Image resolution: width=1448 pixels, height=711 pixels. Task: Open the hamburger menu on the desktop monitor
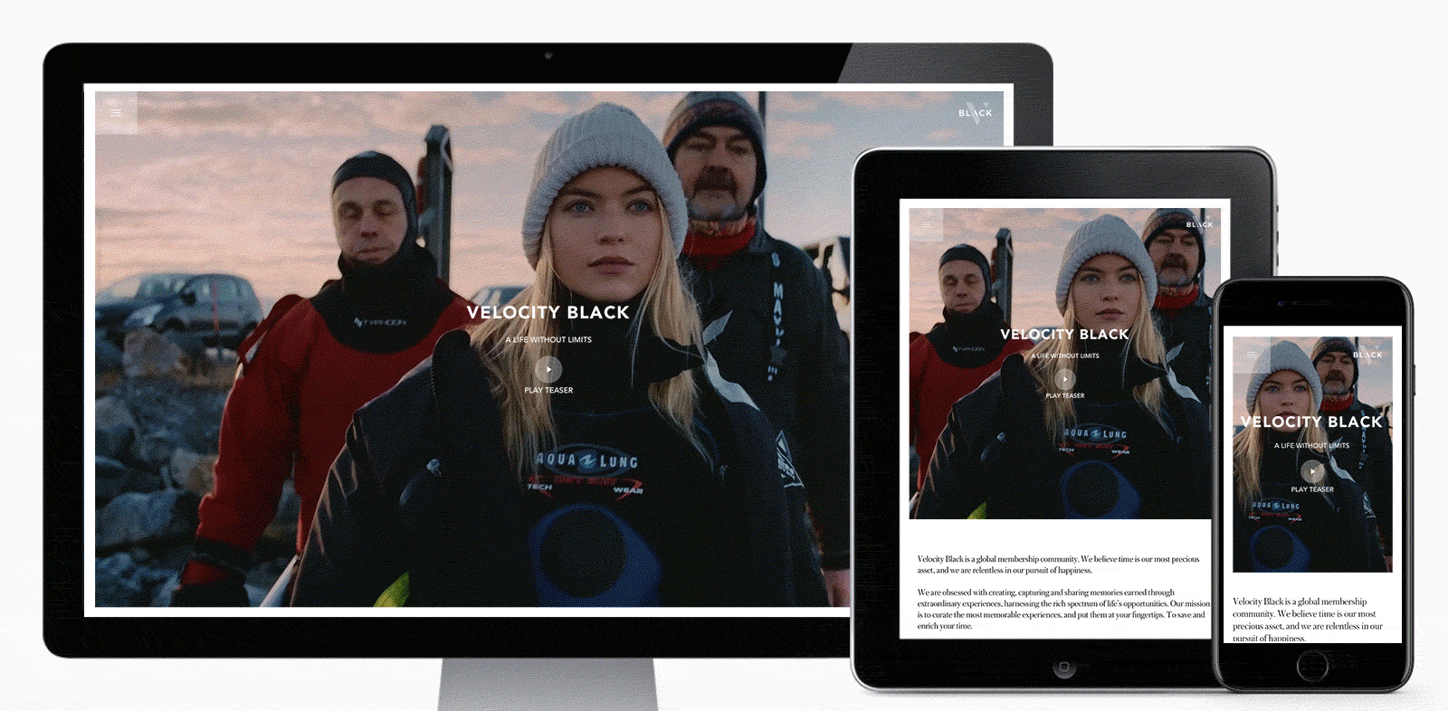(116, 113)
